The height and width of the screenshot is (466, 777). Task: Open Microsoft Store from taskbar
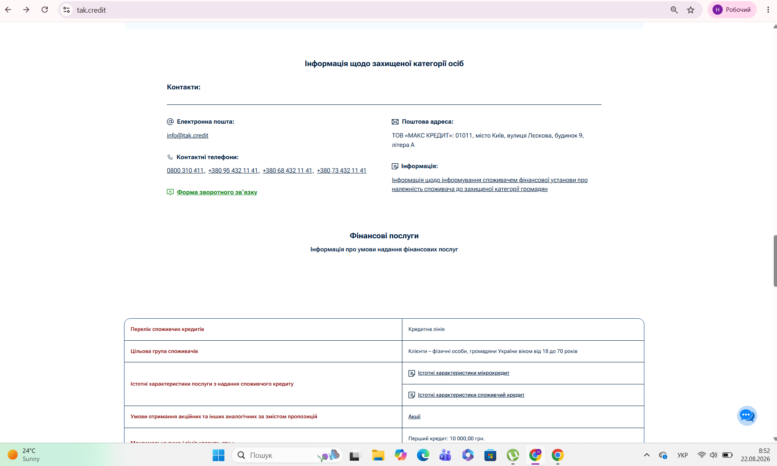coord(490,455)
